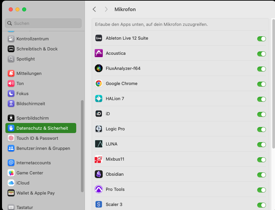Screen dimensions: 275x210
Task: Disable Google Chrome microphone access
Action: (x=262, y=84)
